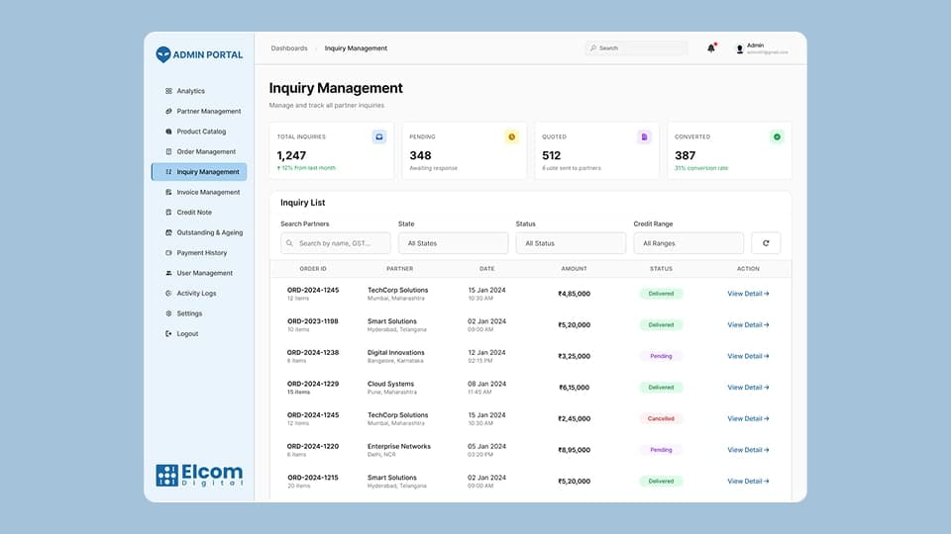Open the Credit Range dropdown

point(688,243)
